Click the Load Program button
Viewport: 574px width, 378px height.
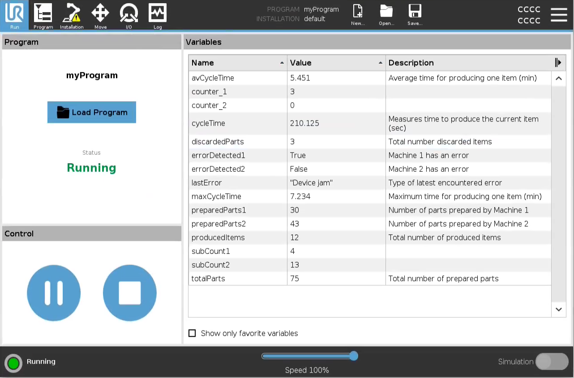pyautogui.click(x=92, y=113)
